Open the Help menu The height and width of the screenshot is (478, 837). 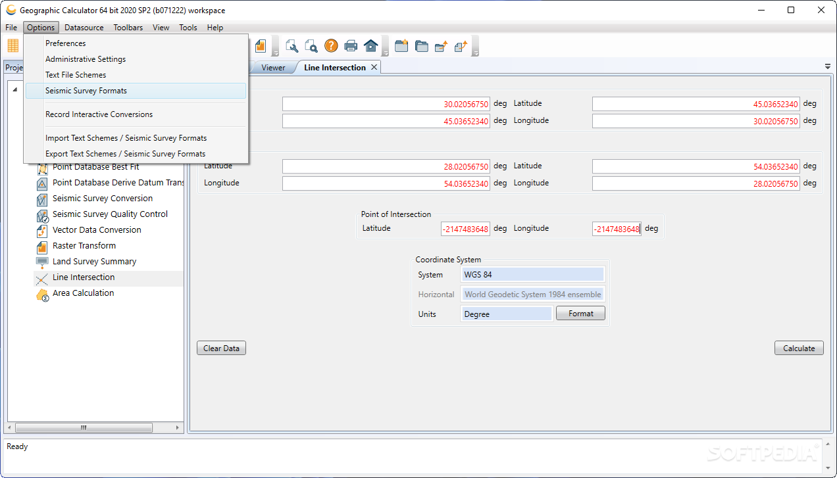point(215,28)
